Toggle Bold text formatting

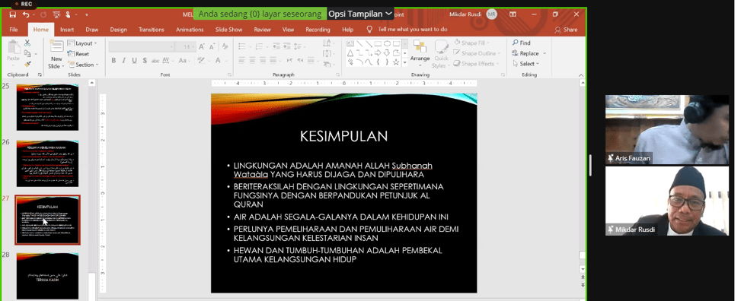pyautogui.click(x=113, y=60)
